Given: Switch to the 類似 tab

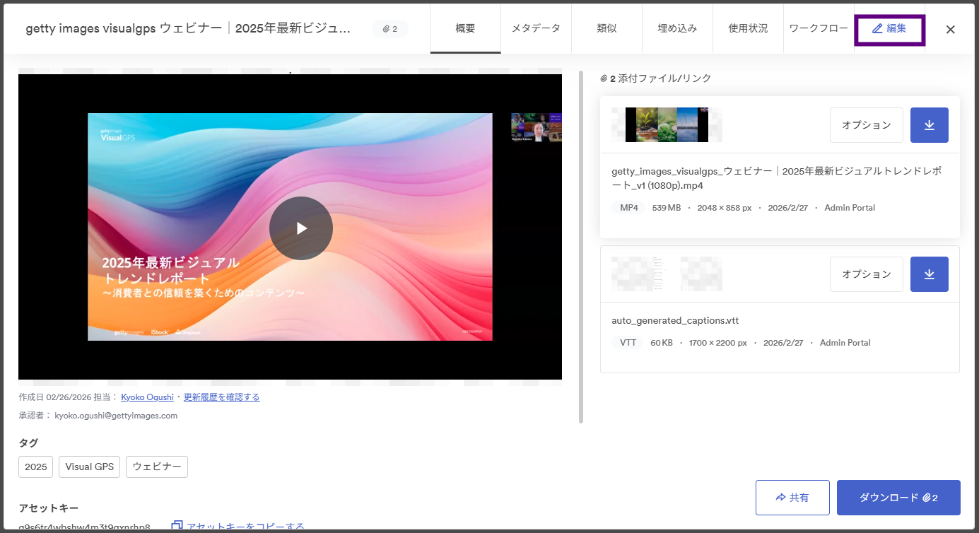Looking at the screenshot, I should [606, 29].
